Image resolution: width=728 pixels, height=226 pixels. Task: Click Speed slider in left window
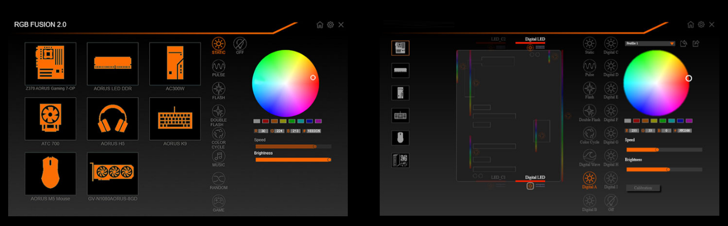pyautogui.click(x=293, y=147)
